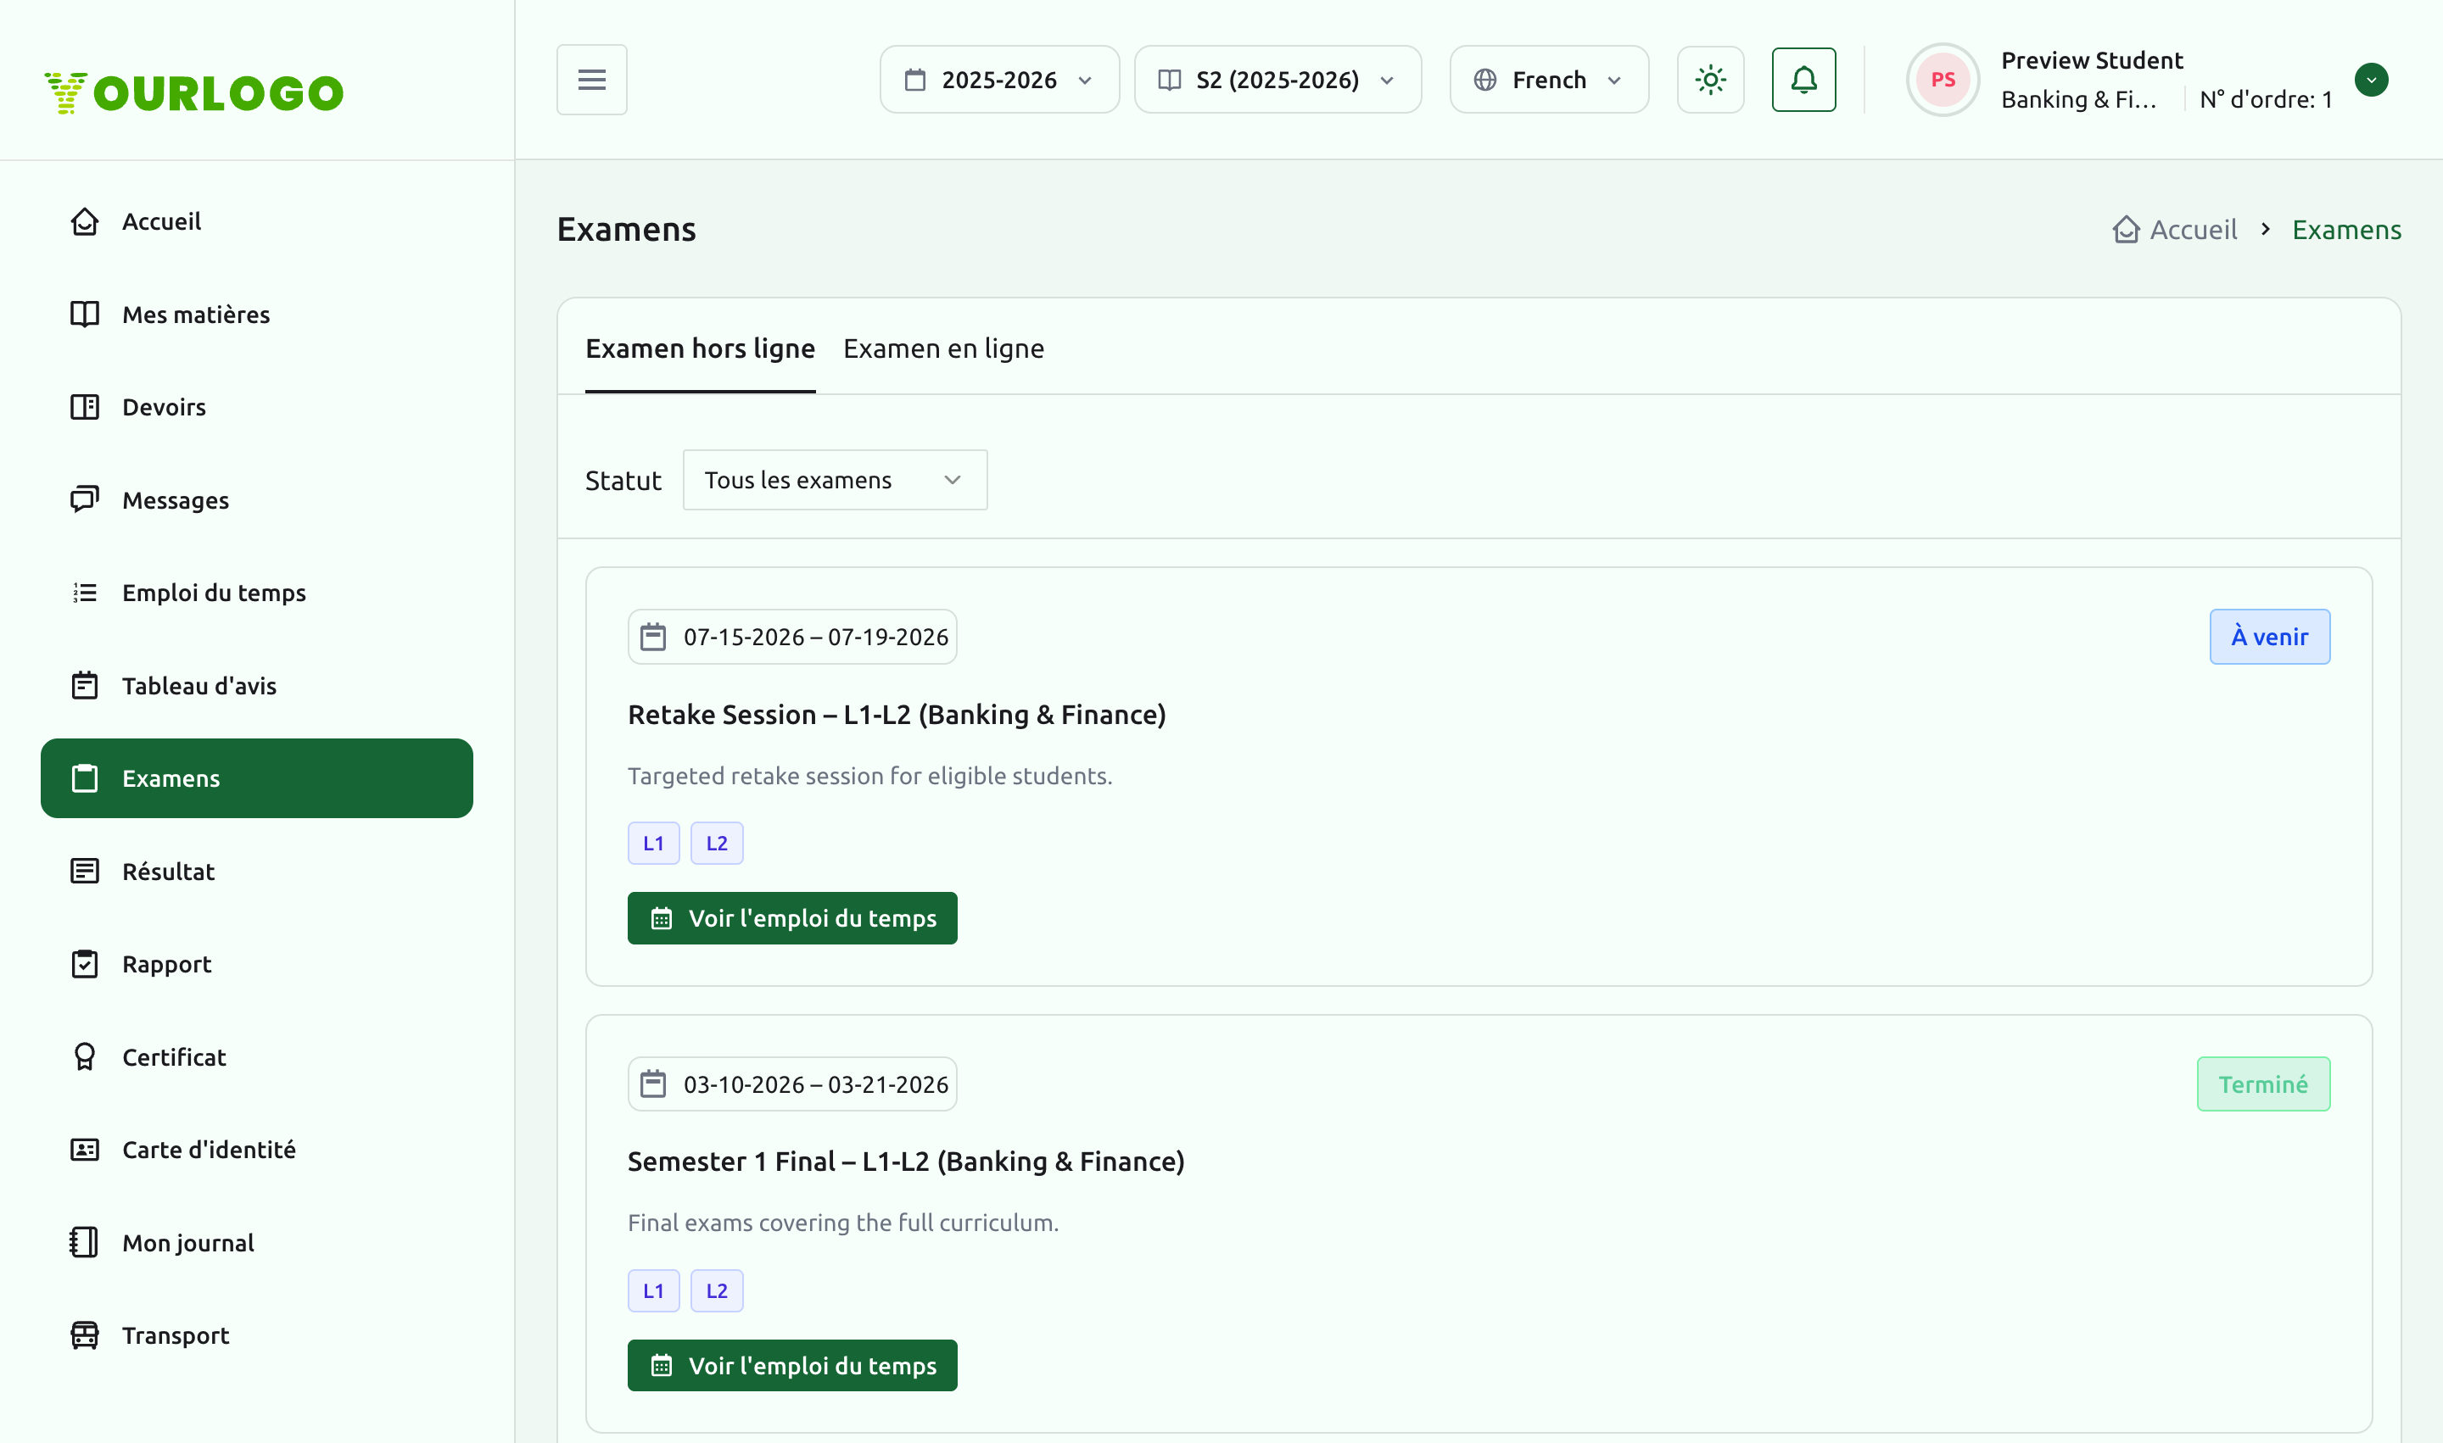View timetable for Retake Session exam
The image size is (2443, 1443).
coord(792,918)
